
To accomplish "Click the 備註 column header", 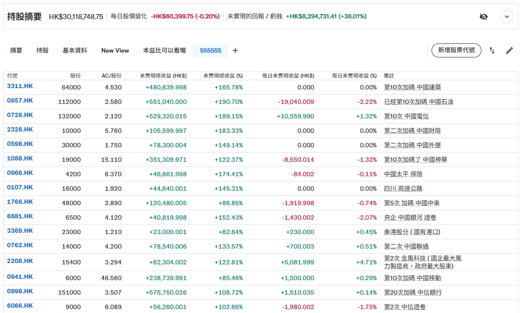I will tap(389, 76).
